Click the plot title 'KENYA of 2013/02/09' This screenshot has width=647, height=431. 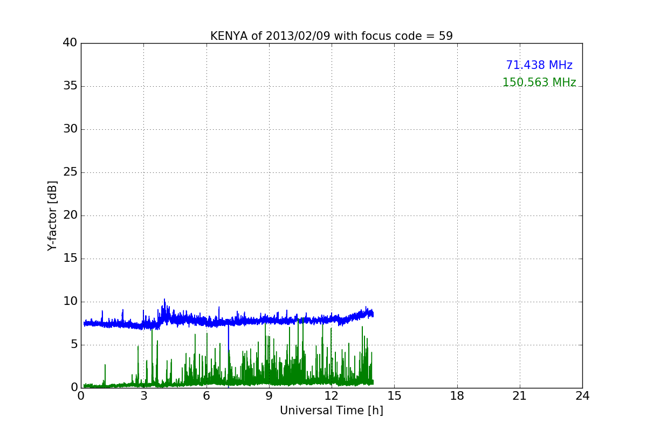[332, 36]
